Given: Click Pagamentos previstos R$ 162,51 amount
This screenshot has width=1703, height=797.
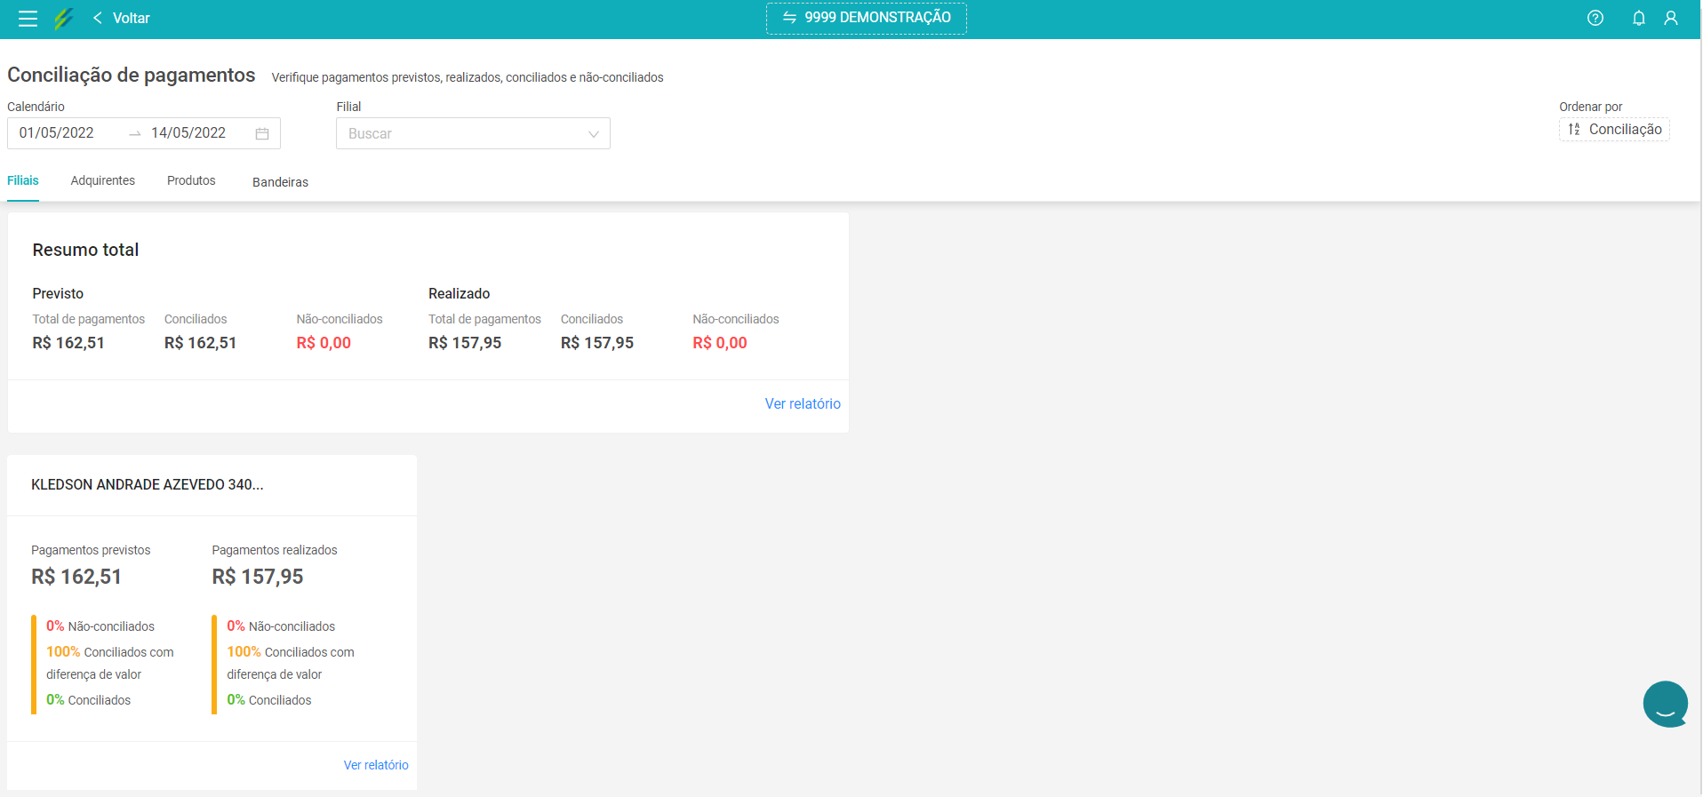Looking at the screenshot, I should pyautogui.click(x=76, y=577).
